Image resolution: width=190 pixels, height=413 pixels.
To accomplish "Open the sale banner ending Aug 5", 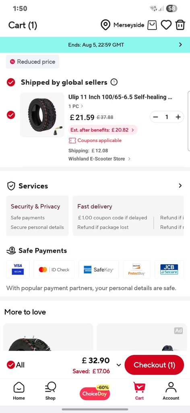I will coord(95,45).
